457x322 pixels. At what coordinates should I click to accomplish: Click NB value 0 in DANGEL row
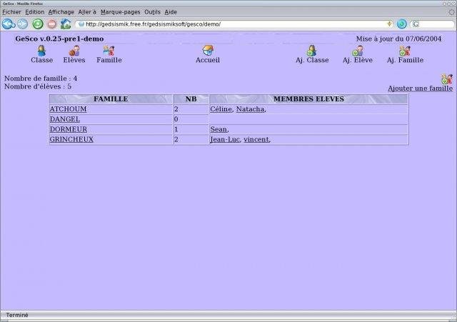coord(176,119)
